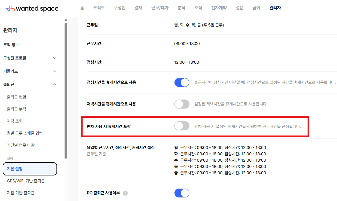Click the sidebar vertical scrollbar thumb
The image size is (337, 201).
pyautogui.click(x=66, y=91)
